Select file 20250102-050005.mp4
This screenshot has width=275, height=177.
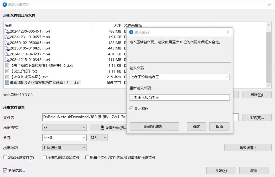(30, 43)
